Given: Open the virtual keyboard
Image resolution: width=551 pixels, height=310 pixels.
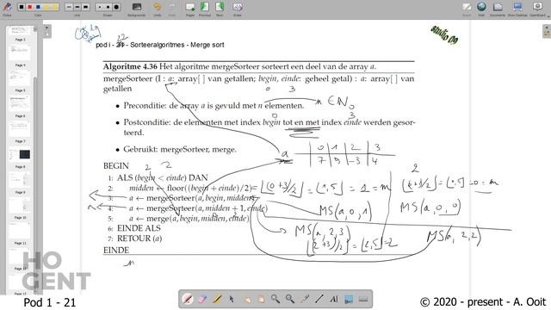Looking at the screenshot, I should pyautogui.click(x=363, y=299).
